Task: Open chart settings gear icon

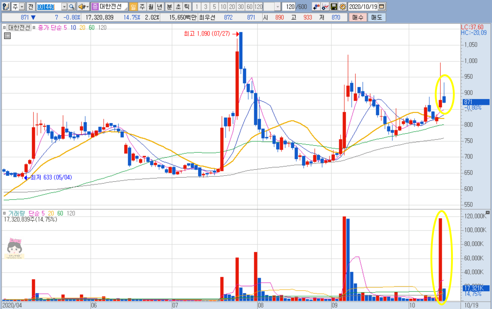Action: [342, 6]
